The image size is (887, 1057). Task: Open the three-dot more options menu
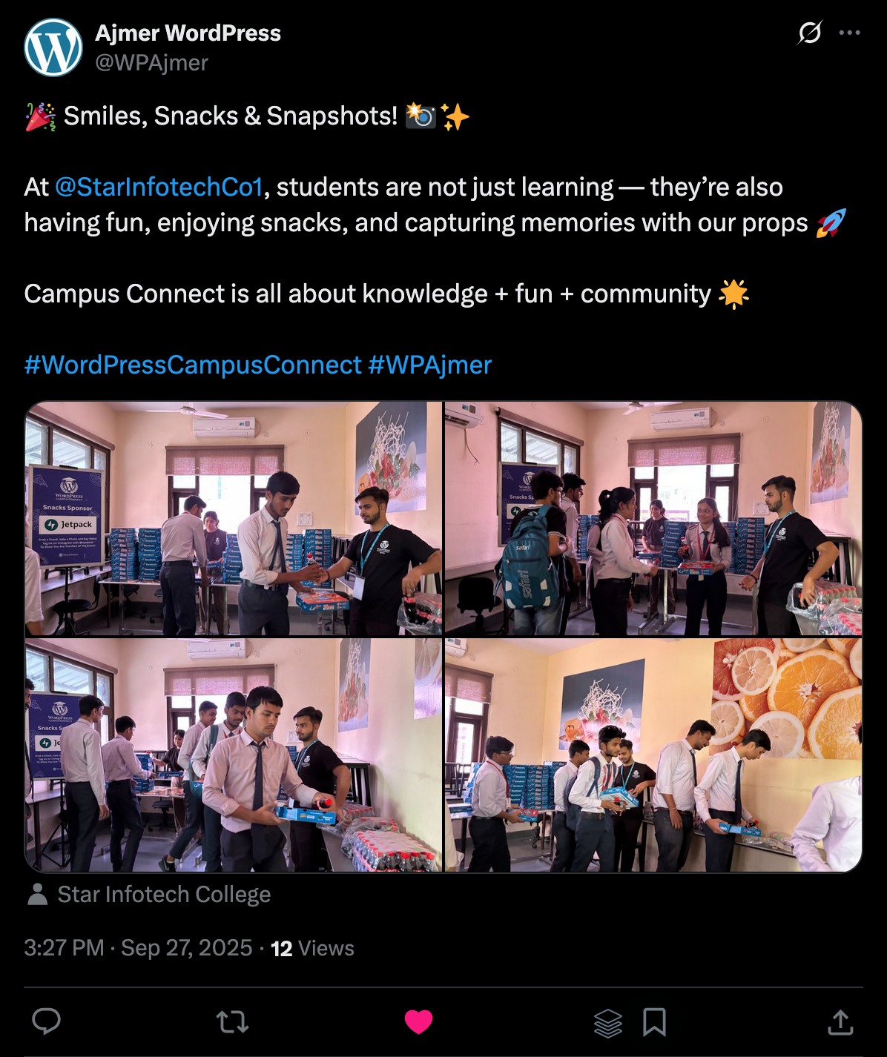[849, 33]
